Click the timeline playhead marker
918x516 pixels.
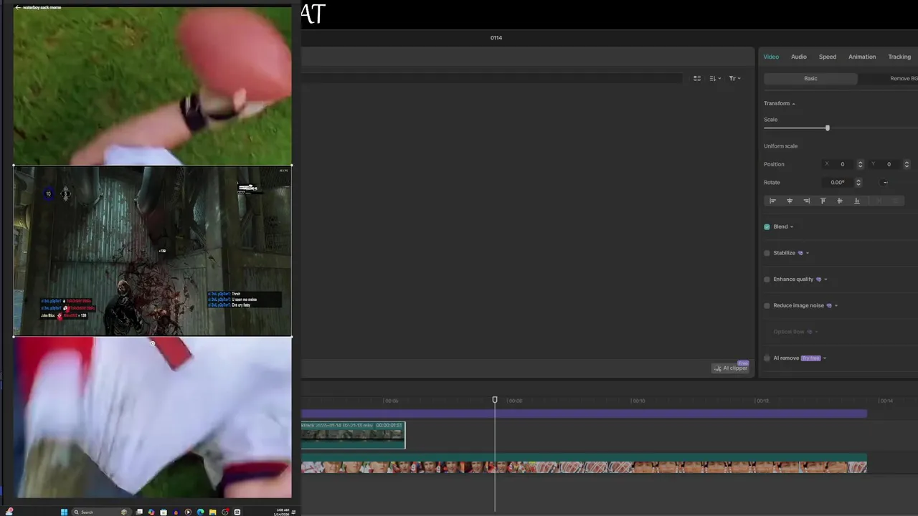(494, 400)
